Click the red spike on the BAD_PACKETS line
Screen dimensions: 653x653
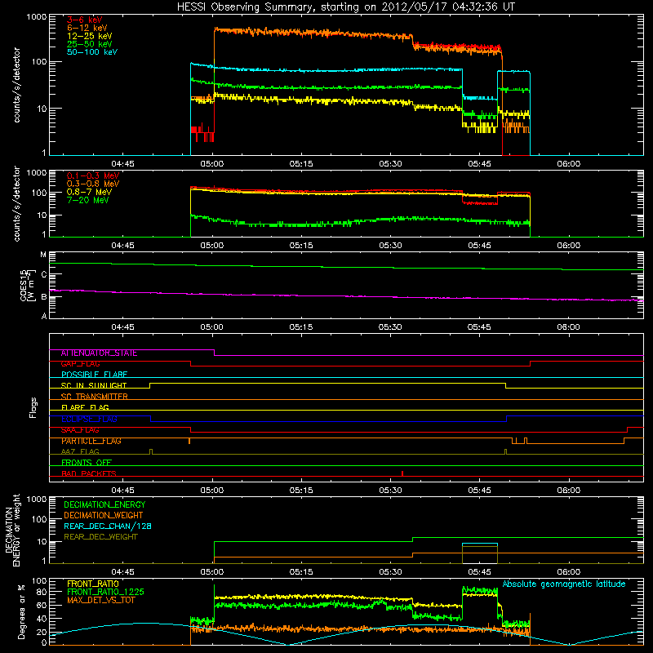click(x=402, y=473)
